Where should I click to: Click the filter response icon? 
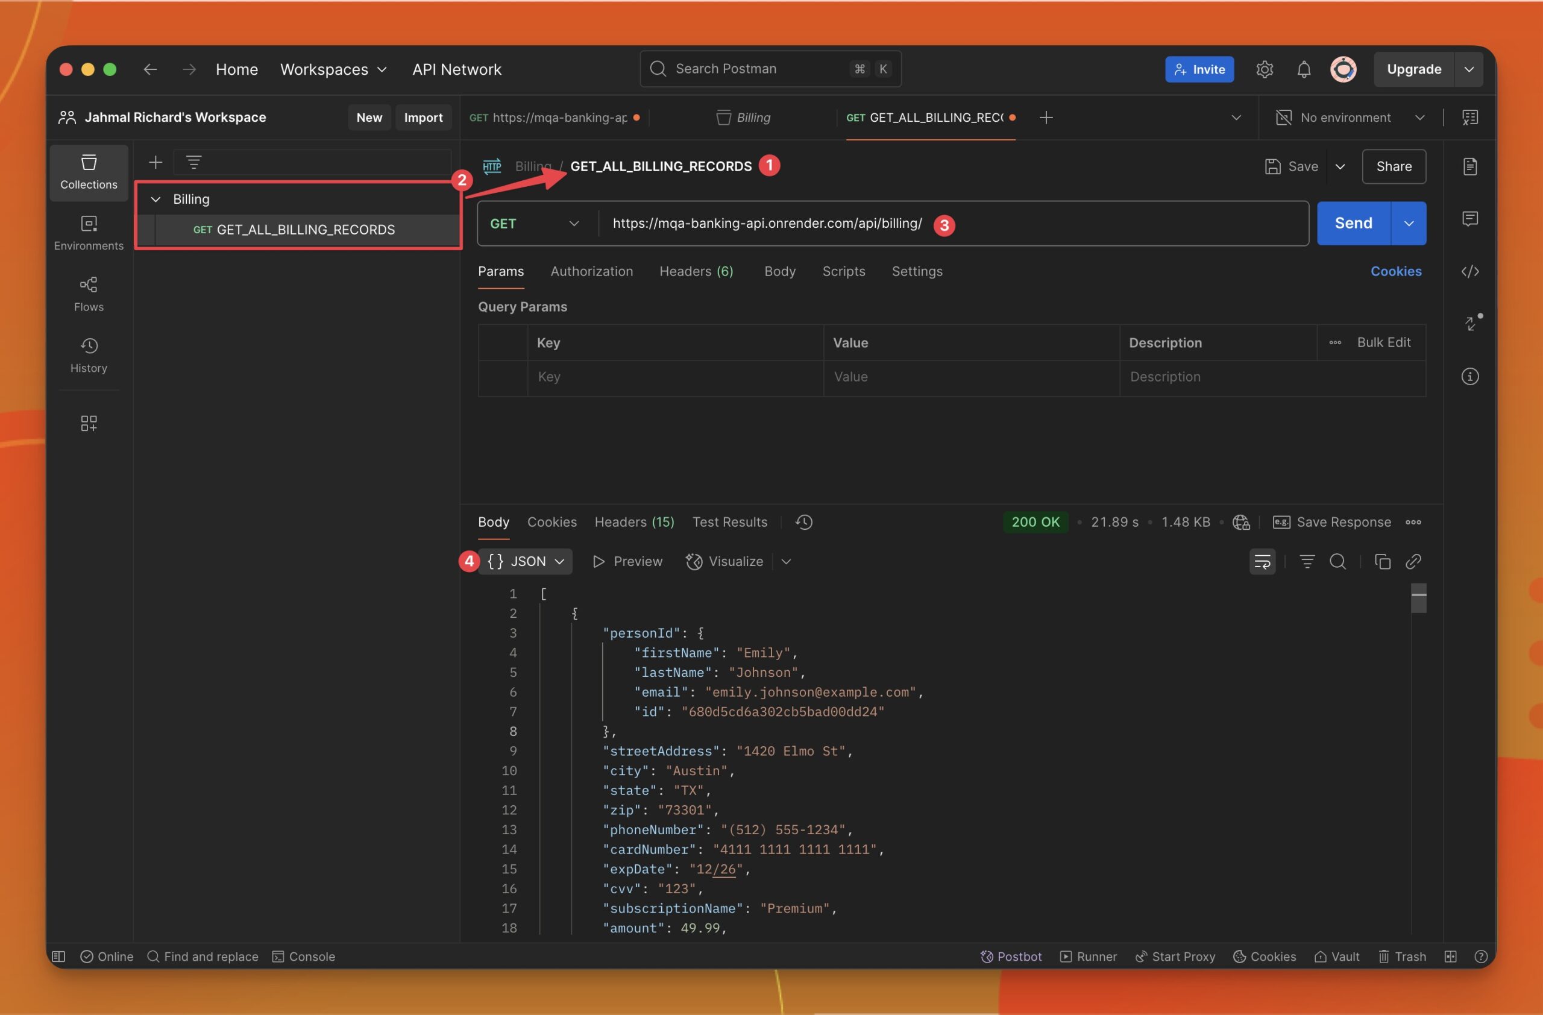pos(1307,562)
